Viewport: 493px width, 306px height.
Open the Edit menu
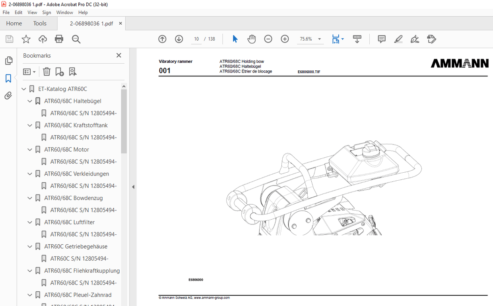pos(19,12)
